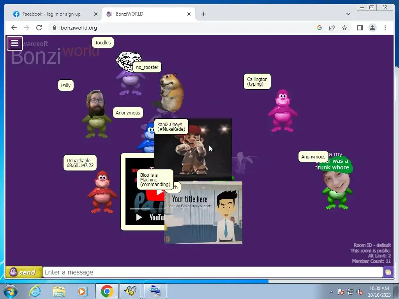Open the Chrome profile avatar
399x299 pixels.
click(x=372, y=28)
